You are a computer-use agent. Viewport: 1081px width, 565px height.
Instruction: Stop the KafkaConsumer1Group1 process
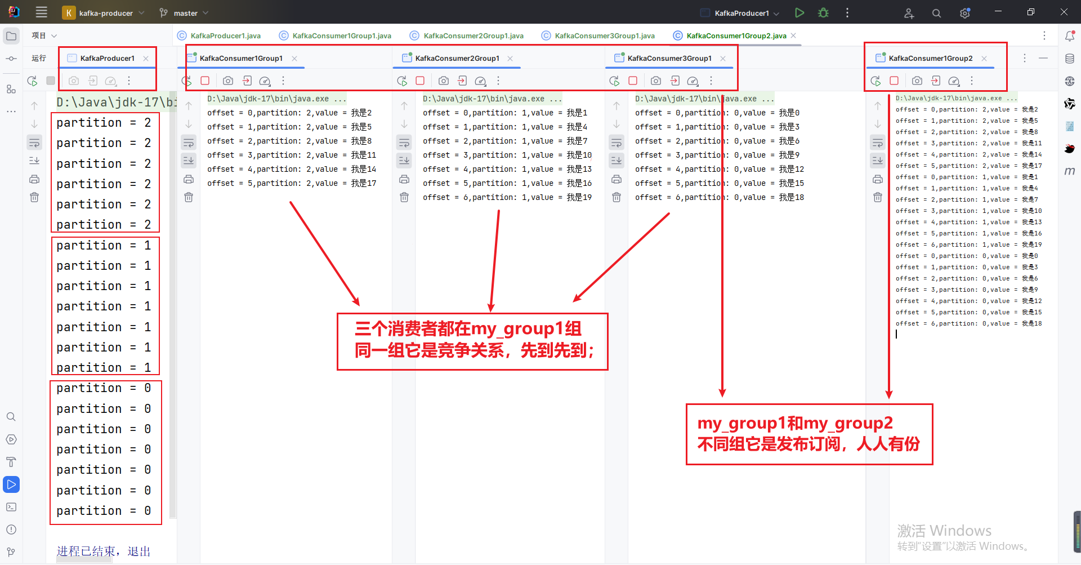coord(205,81)
